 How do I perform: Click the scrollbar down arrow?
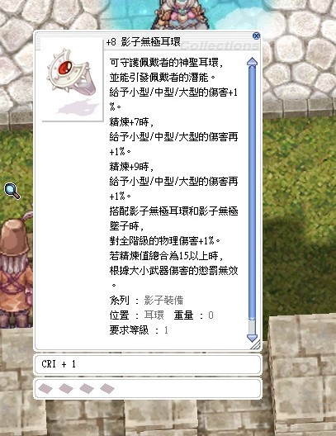(252, 338)
